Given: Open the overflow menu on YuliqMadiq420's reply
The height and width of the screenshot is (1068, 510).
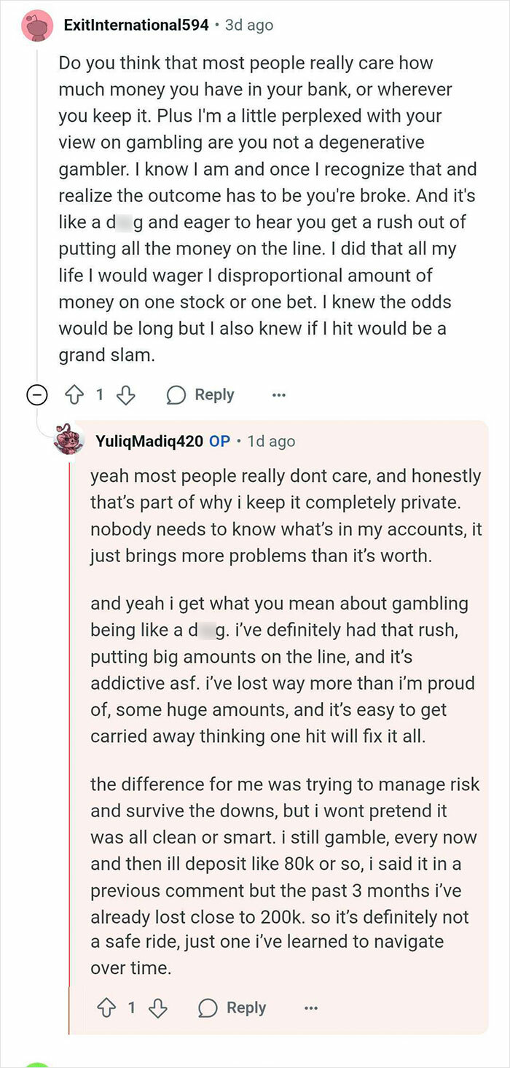Looking at the screenshot, I should (311, 1007).
